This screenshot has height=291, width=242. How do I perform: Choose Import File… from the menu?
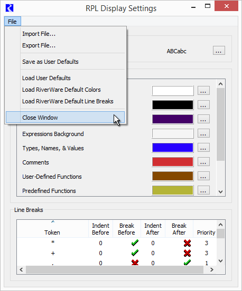39,34
